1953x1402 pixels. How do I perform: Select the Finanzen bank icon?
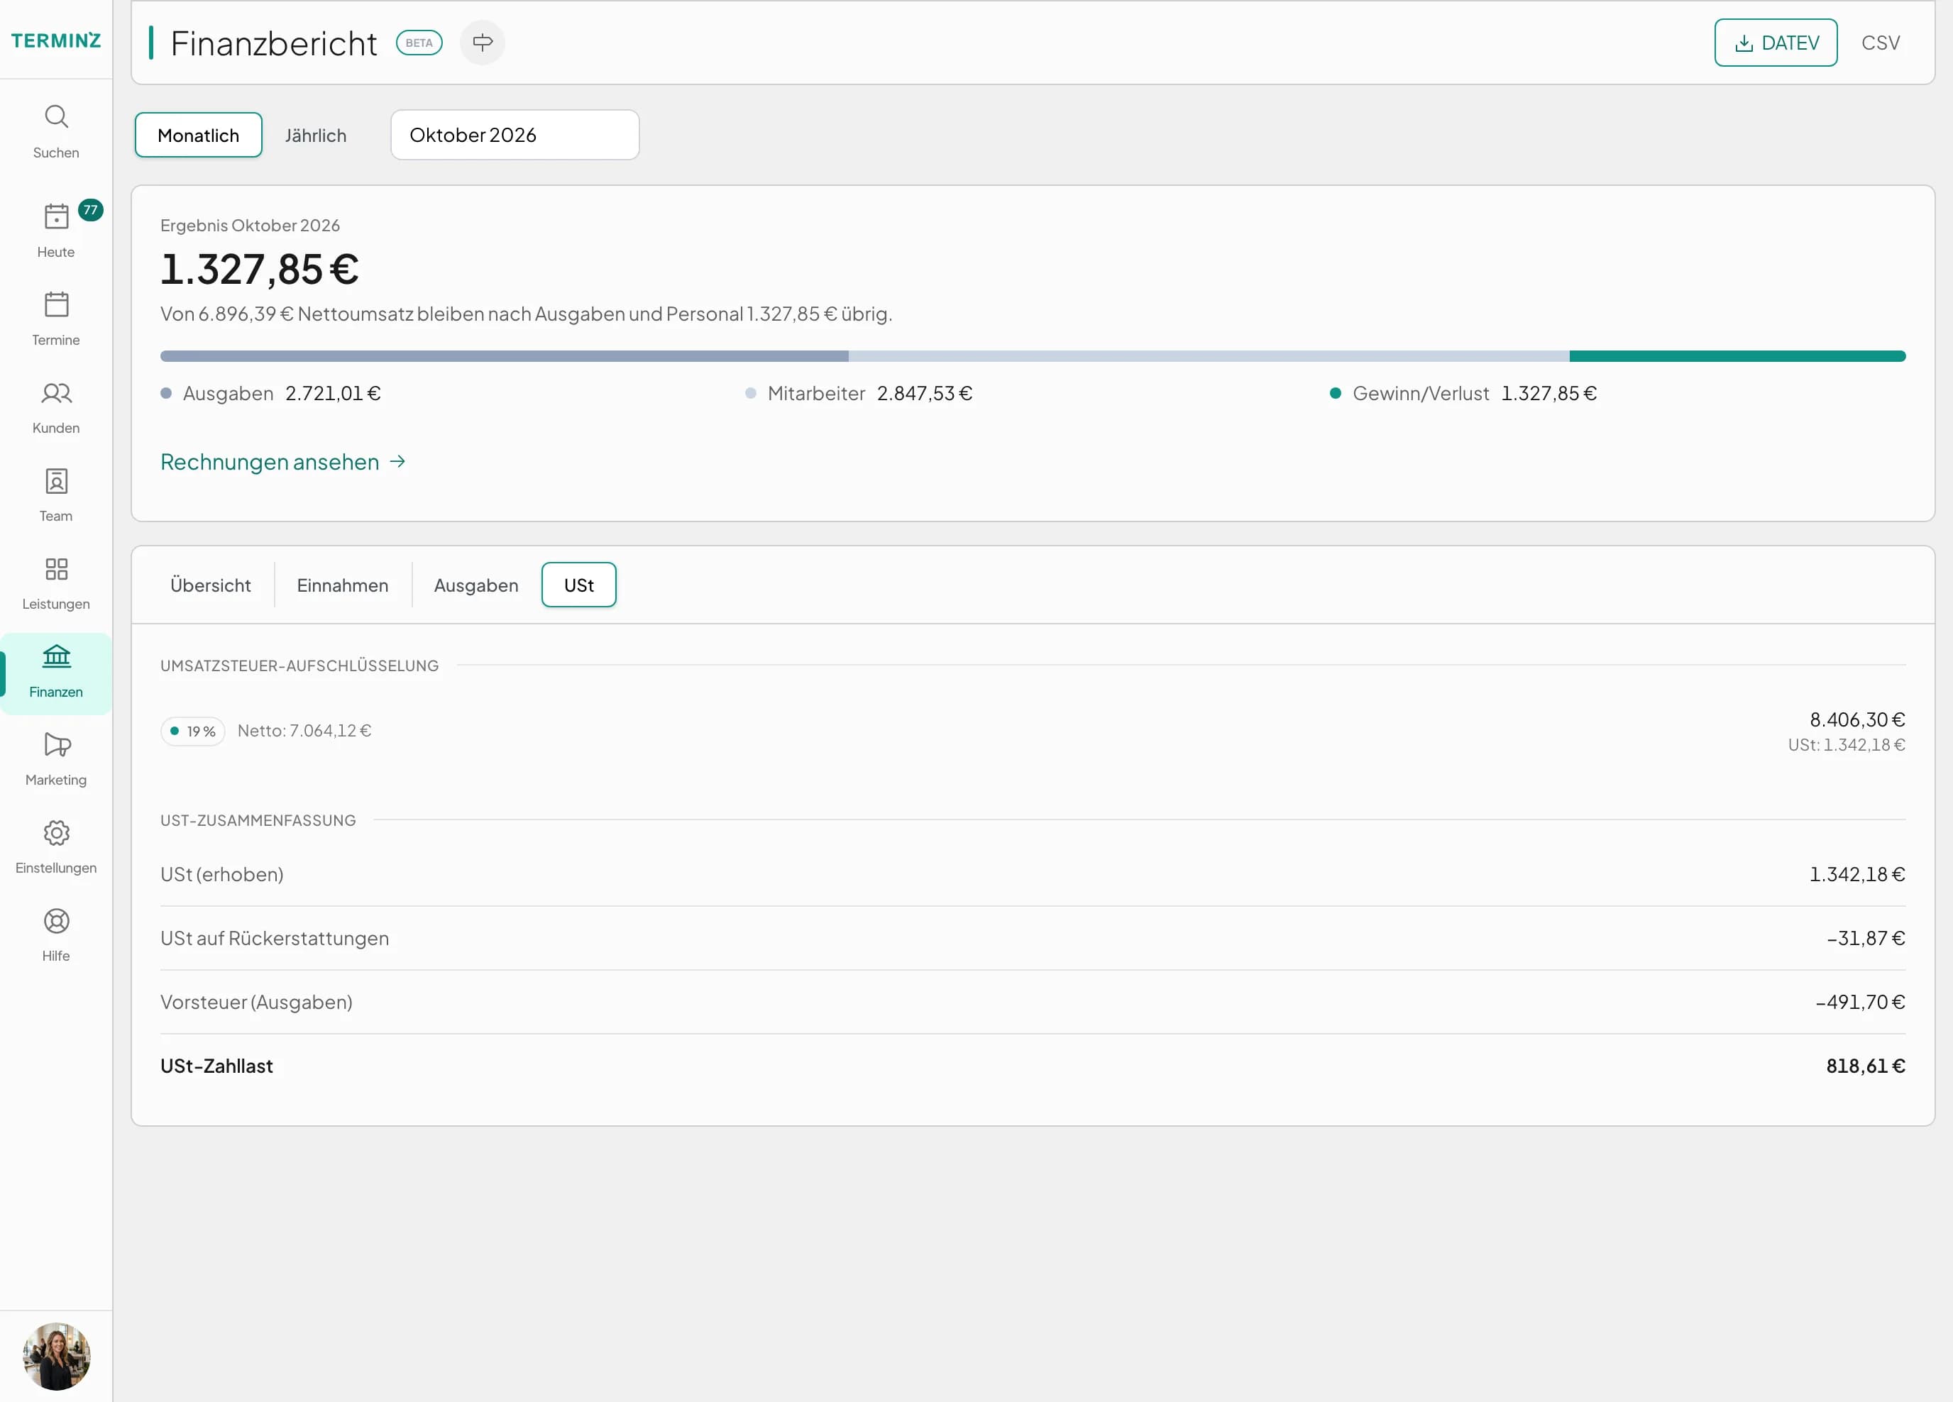[56, 656]
